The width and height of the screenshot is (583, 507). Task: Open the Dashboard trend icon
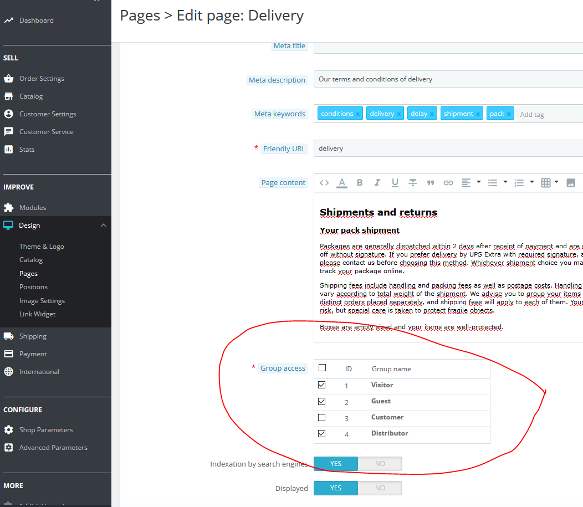8,21
